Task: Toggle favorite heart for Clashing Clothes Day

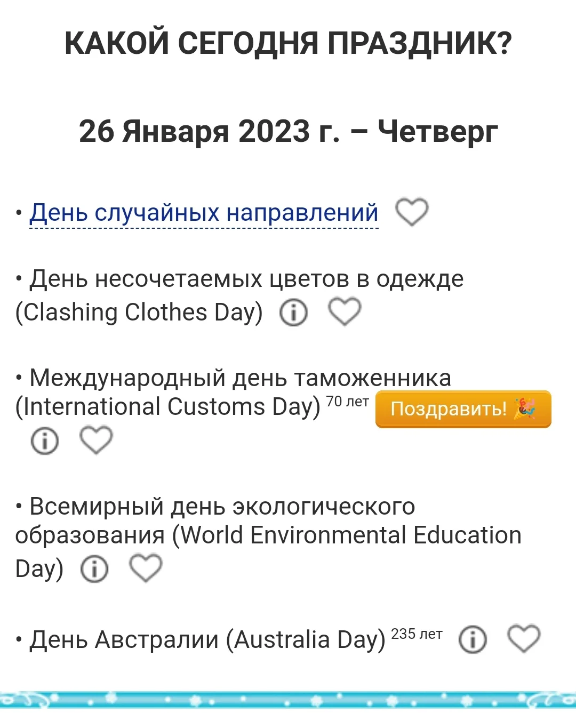Action: click(x=344, y=311)
